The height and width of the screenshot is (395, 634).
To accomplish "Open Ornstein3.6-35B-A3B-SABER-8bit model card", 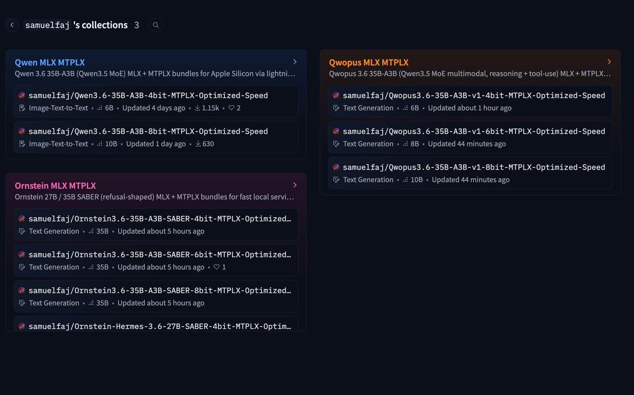I will point(155,296).
